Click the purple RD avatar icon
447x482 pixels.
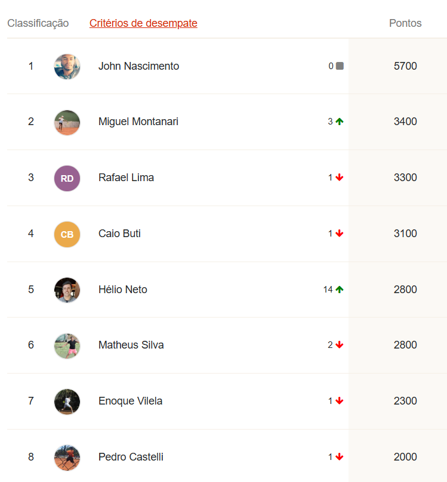[x=67, y=178]
